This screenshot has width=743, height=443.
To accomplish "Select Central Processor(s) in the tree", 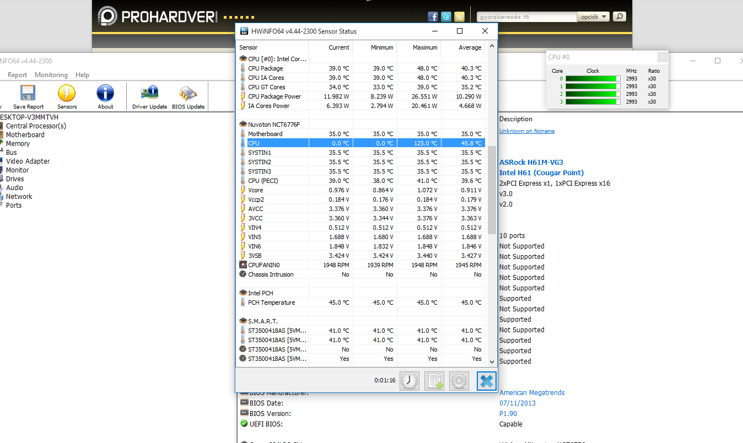I will tap(36, 126).
